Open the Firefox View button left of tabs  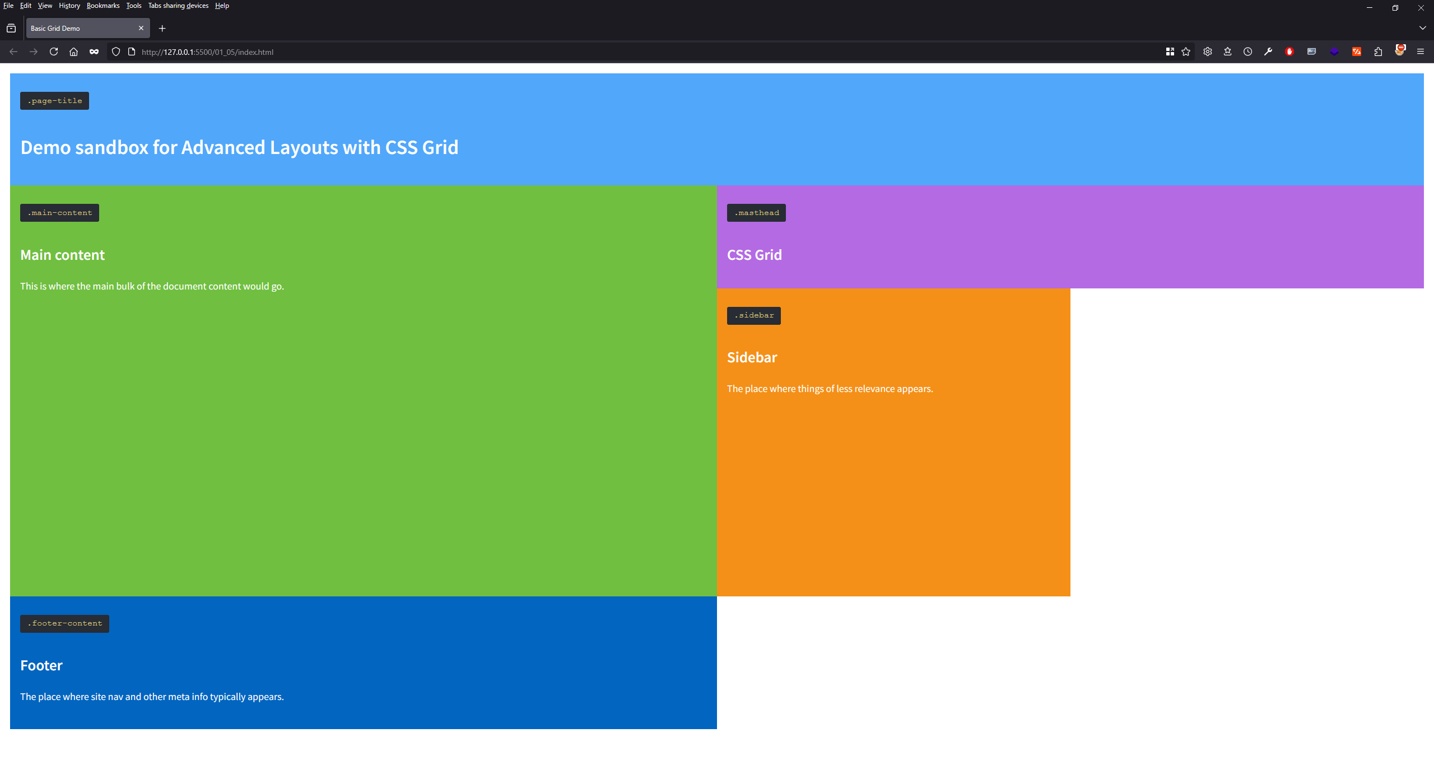(x=11, y=28)
